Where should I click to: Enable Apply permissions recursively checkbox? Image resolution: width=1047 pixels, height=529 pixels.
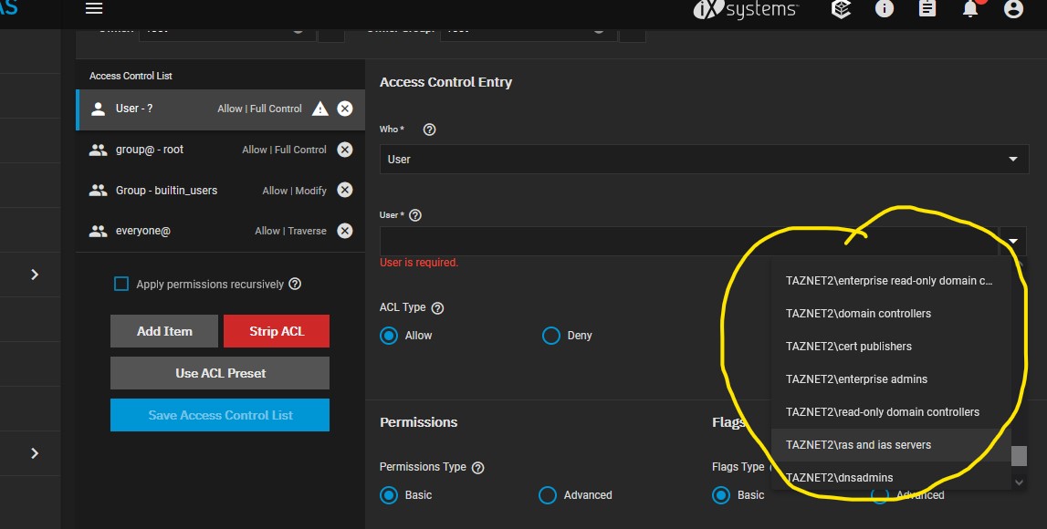120,285
